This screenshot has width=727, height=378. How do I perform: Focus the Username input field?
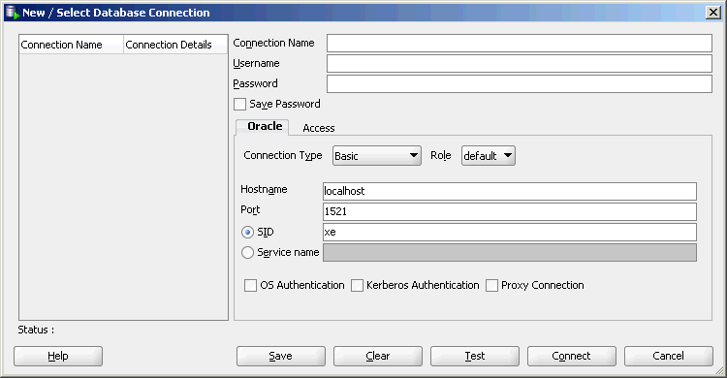(x=520, y=64)
